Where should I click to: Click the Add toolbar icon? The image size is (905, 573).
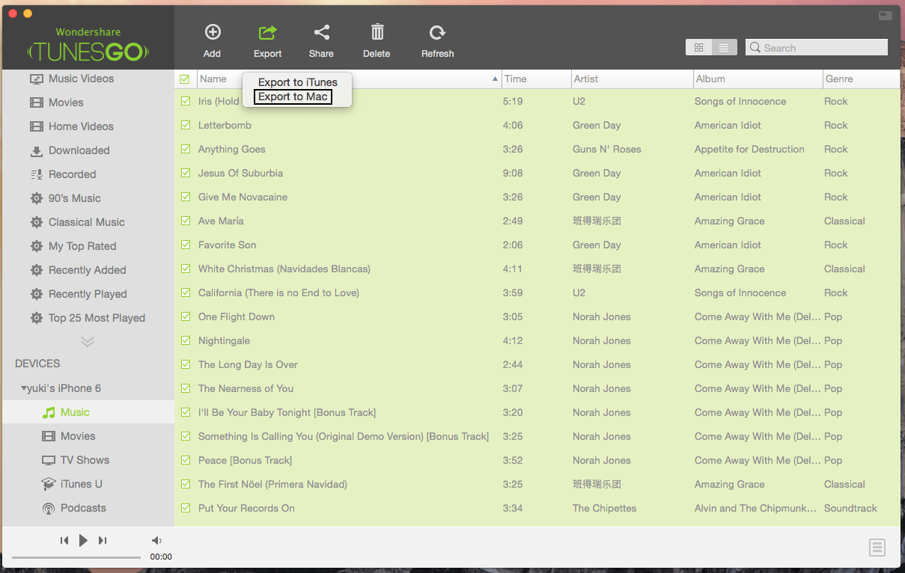click(213, 32)
